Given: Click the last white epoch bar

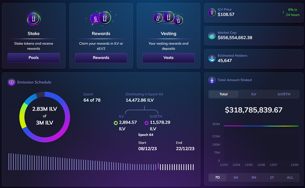Looking at the screenshot, I should 193,167.
